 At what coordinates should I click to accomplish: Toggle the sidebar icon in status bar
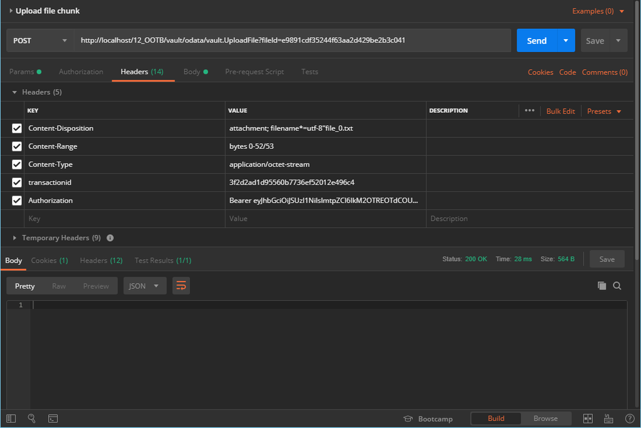(x=11, y=418)
